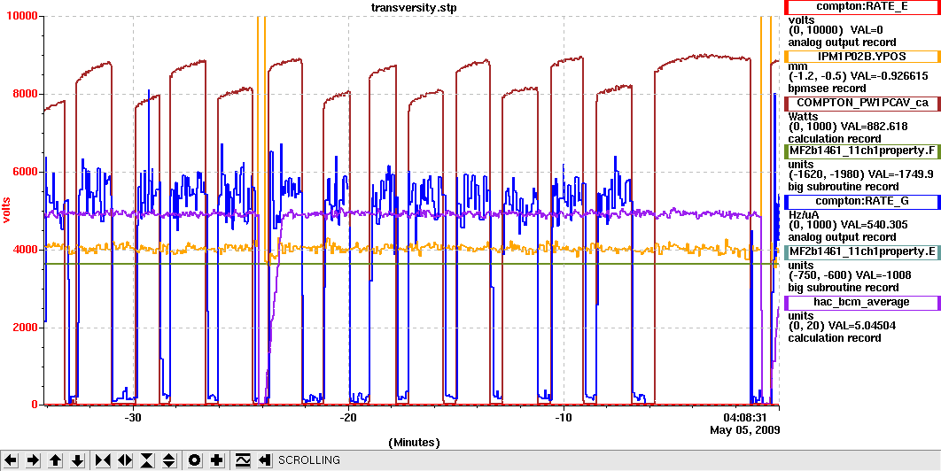Select the compton:RATE_G legend entry

862,202
